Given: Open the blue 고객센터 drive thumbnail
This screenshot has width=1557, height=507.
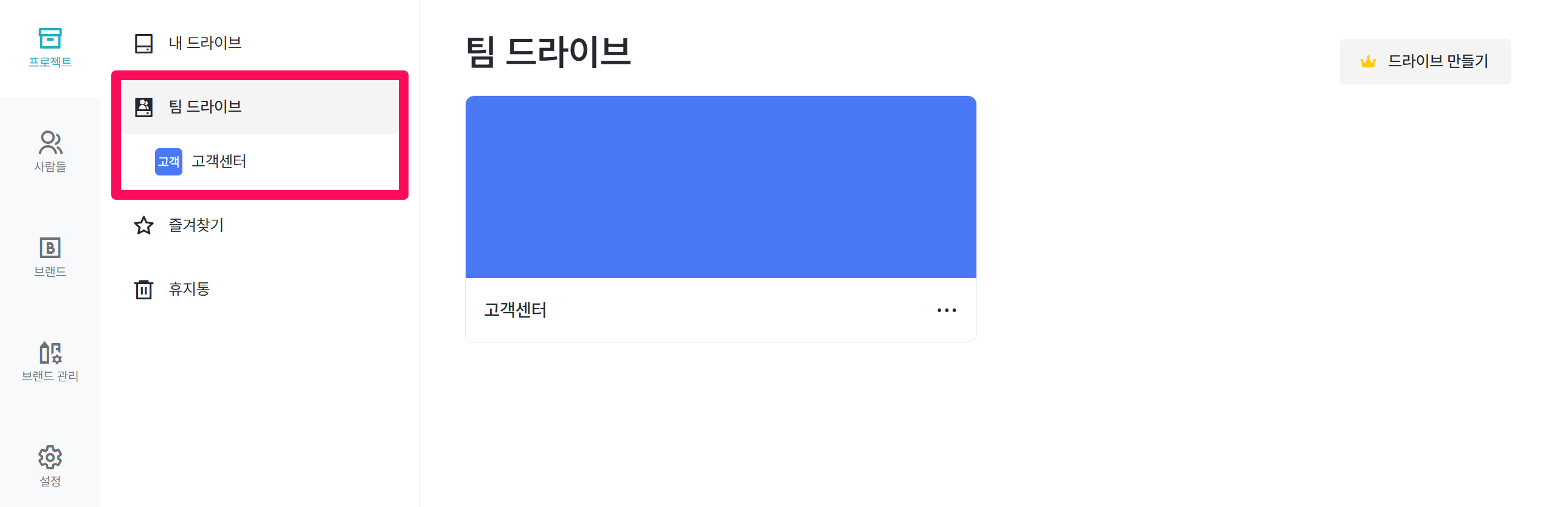Looking at the screenshot, I should click(x=721, y=187).
